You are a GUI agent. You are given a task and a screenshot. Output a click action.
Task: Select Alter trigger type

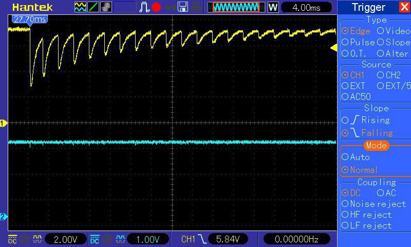pos(393,54)
